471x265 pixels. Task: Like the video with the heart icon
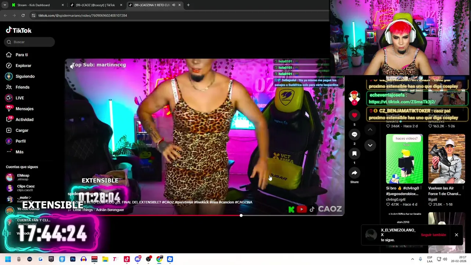tap(354, 115)
